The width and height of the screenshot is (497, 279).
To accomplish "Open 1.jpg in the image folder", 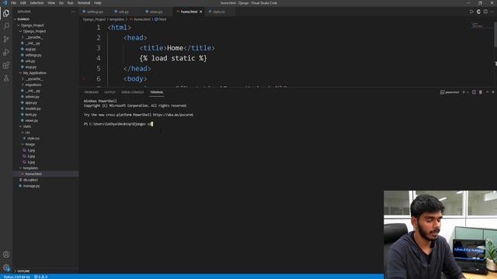I will tap(31, 150).
